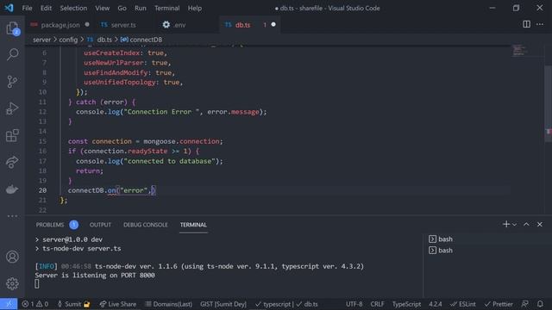Open the Extensions view
Image resolution: width=552 pixels, height=310 pixels.
coord(12,135)
